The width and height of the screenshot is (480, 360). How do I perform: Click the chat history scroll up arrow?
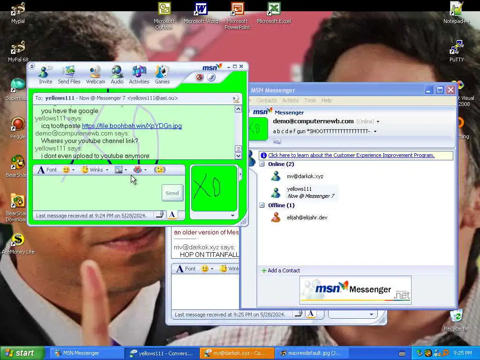coord(238,109)
